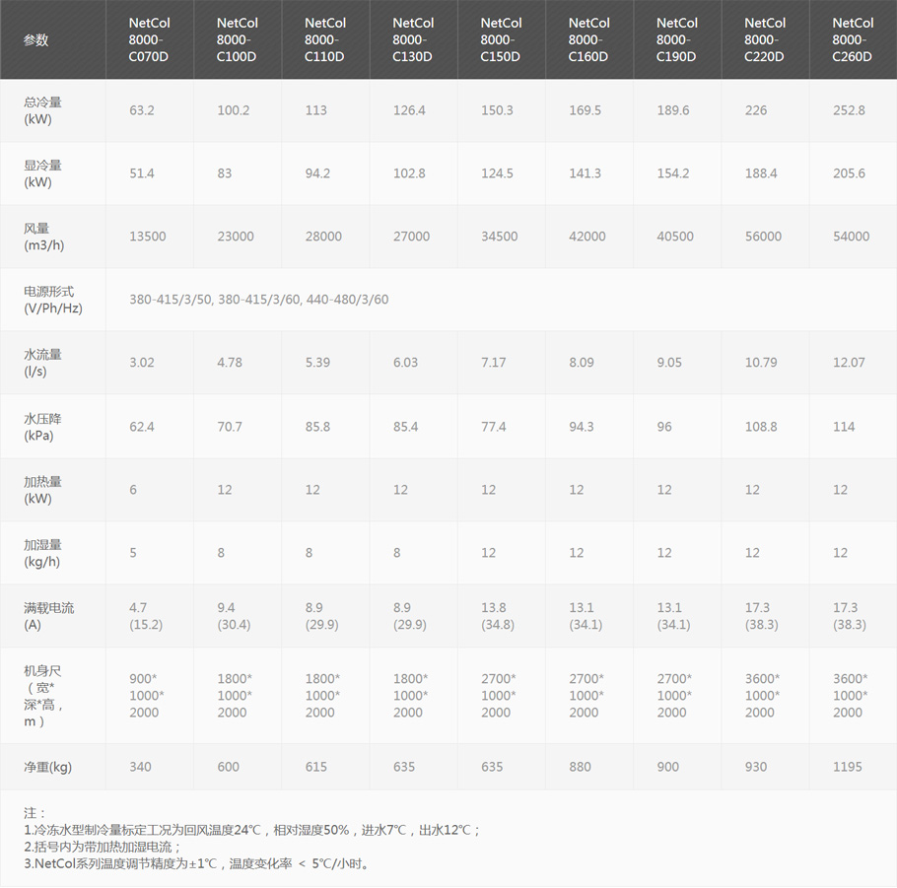Select total cooling value 126.4
Image resolution: width=897 pixels, height=888 pixels.
click(x=409, y=110)
